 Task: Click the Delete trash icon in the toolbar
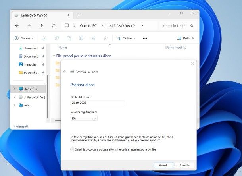[x=106, y=38]
